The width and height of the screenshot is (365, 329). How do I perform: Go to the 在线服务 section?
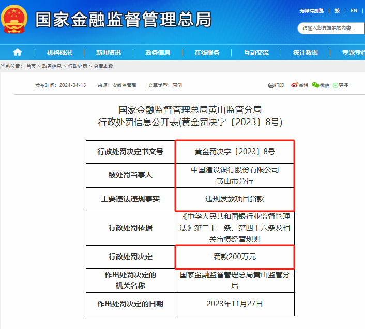point(207,52)
